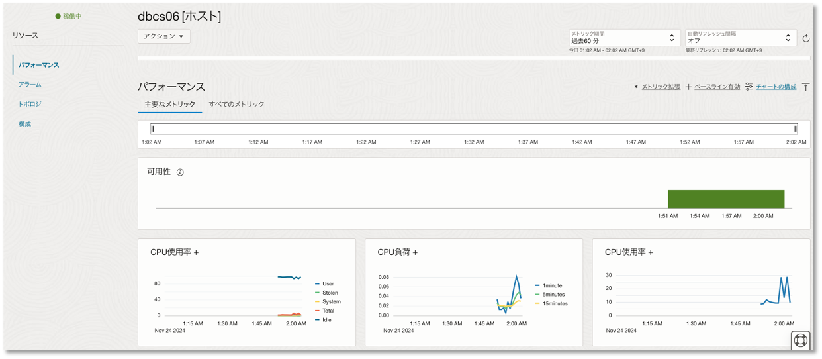Expand the メトリック期間 selector
Screen dimensions: 822x359
pos(625,38)
